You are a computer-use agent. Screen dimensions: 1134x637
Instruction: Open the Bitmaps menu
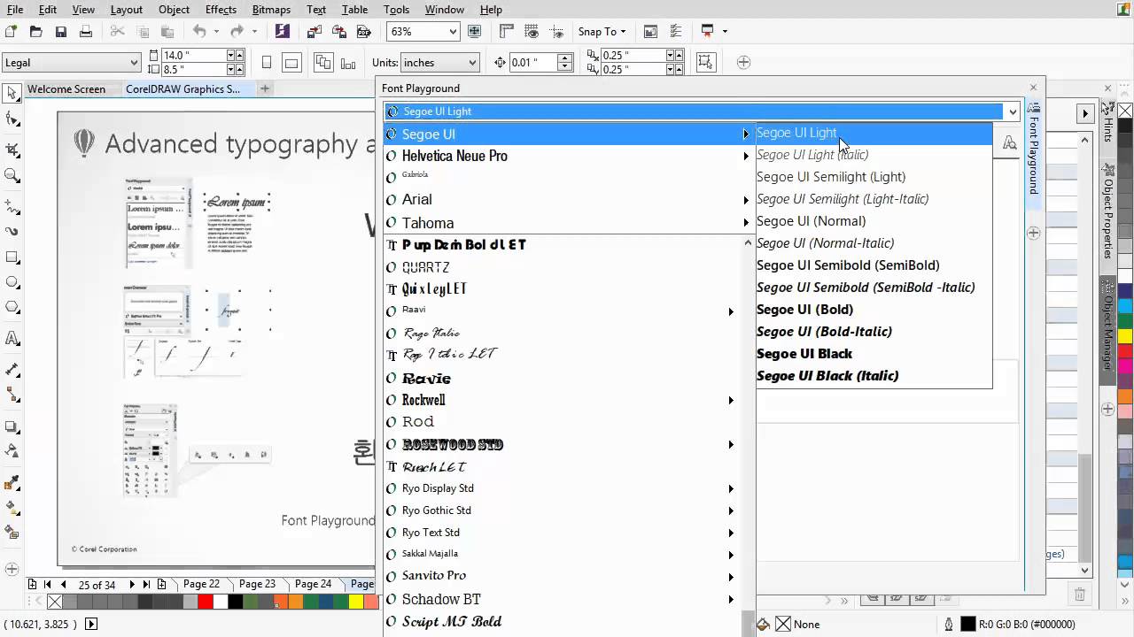point(271,10)
